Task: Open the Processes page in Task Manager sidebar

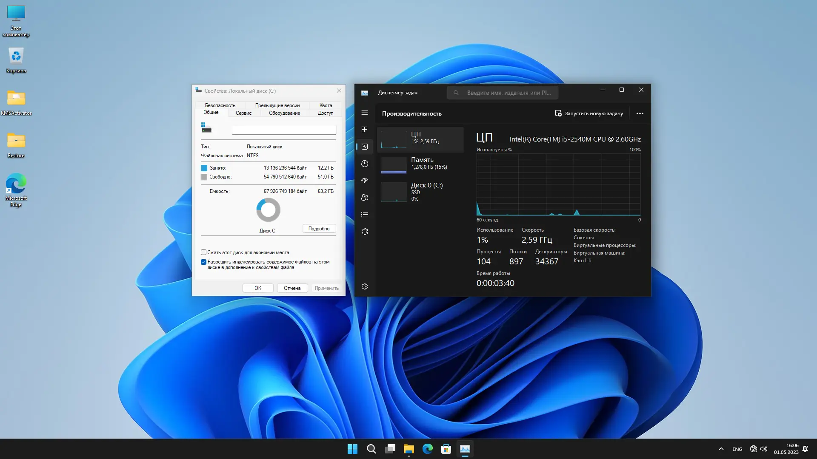Action: (x=365, y=130)
